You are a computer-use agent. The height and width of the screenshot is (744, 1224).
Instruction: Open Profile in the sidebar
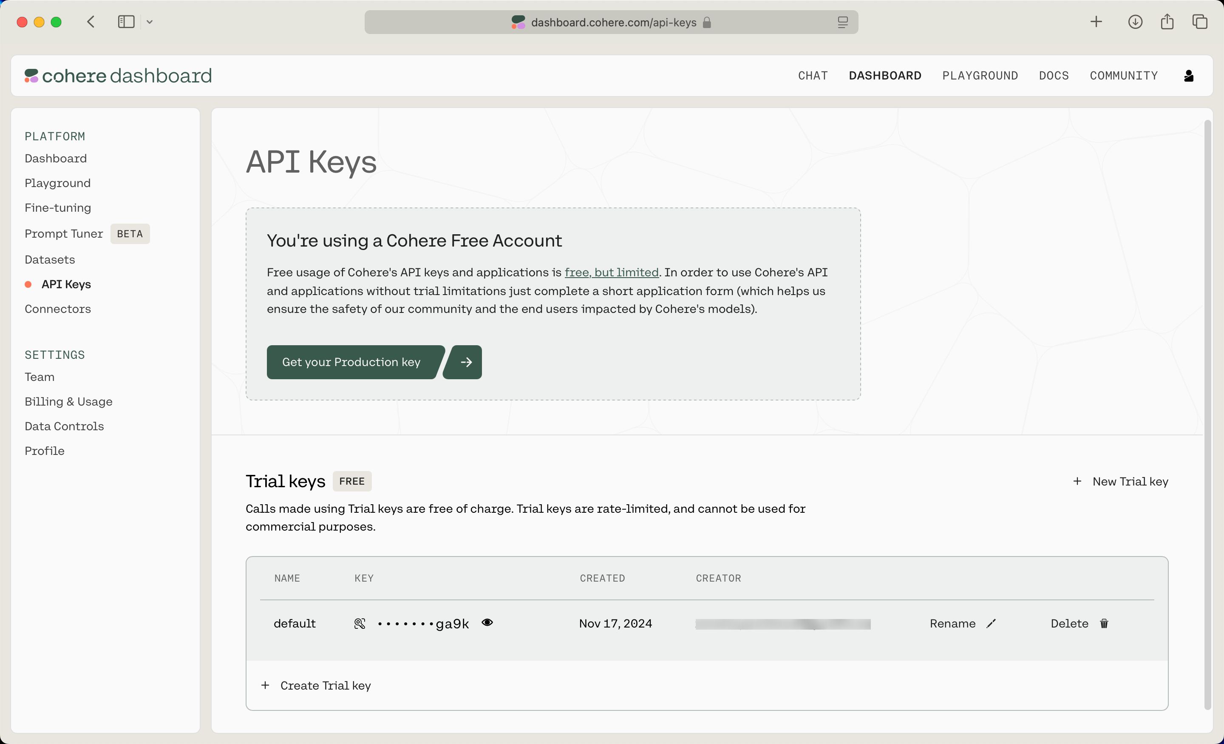44,451
